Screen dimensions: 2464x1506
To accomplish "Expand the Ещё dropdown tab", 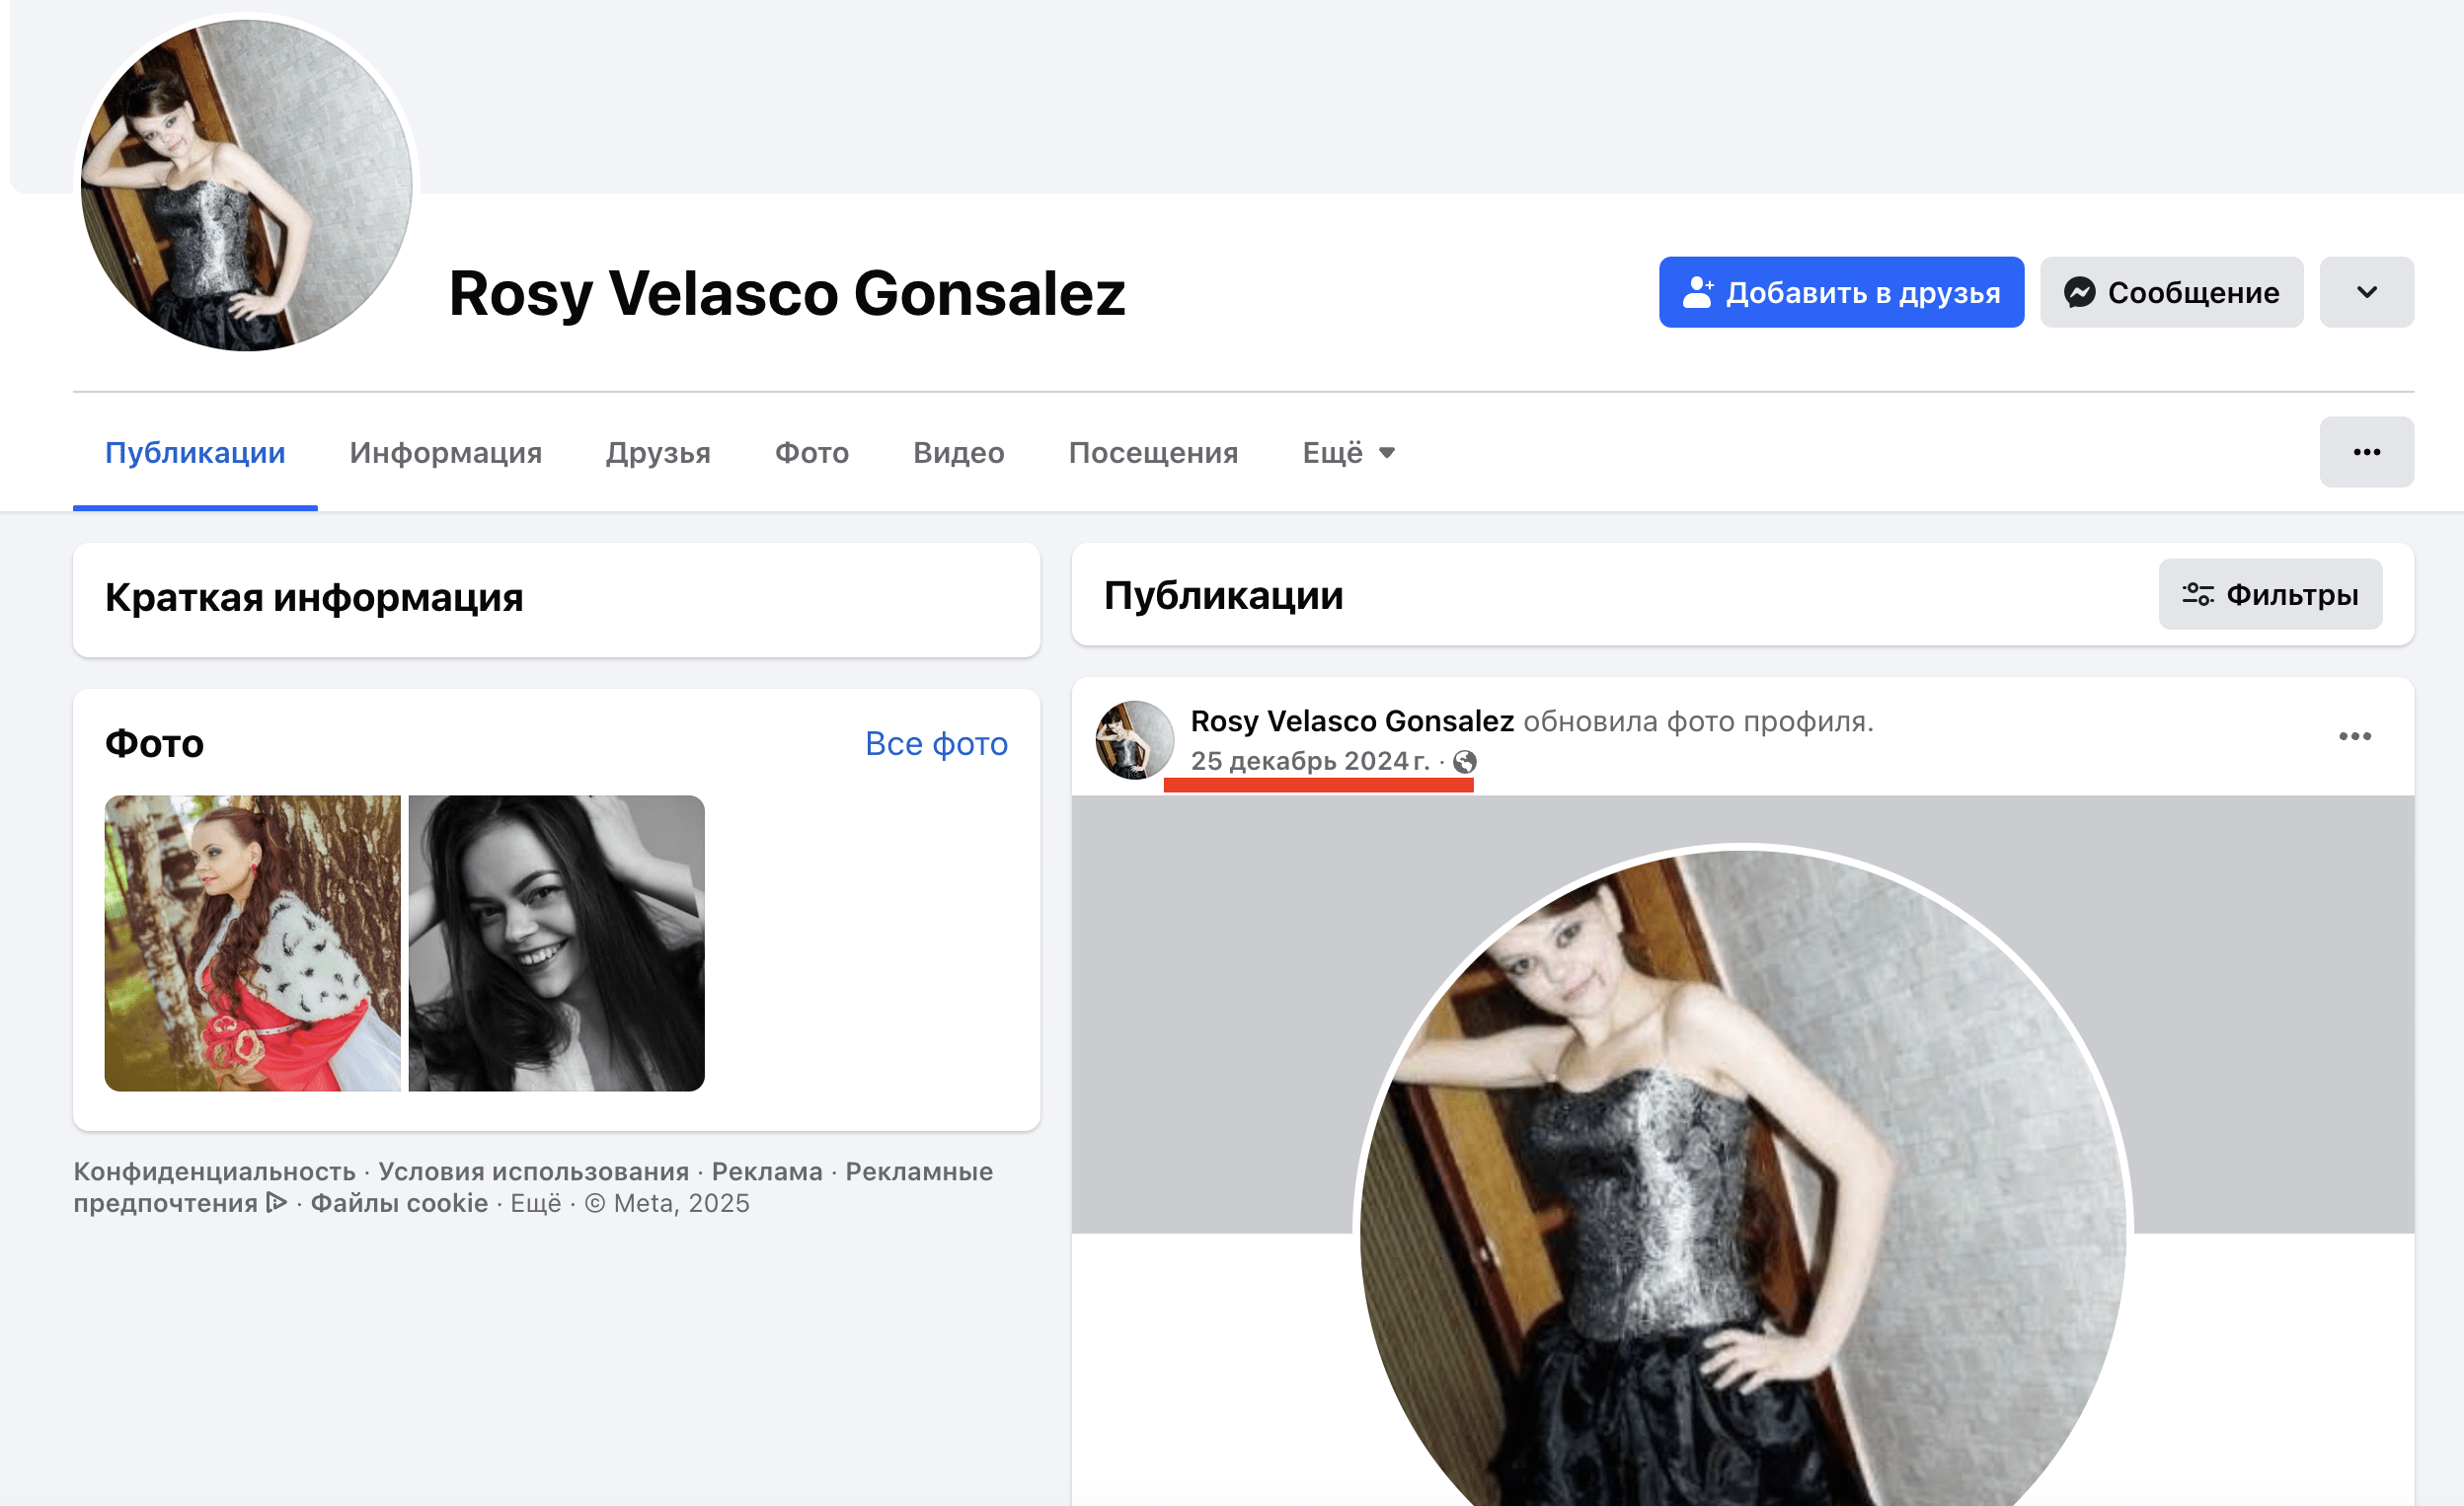I will pos(1348,452).
